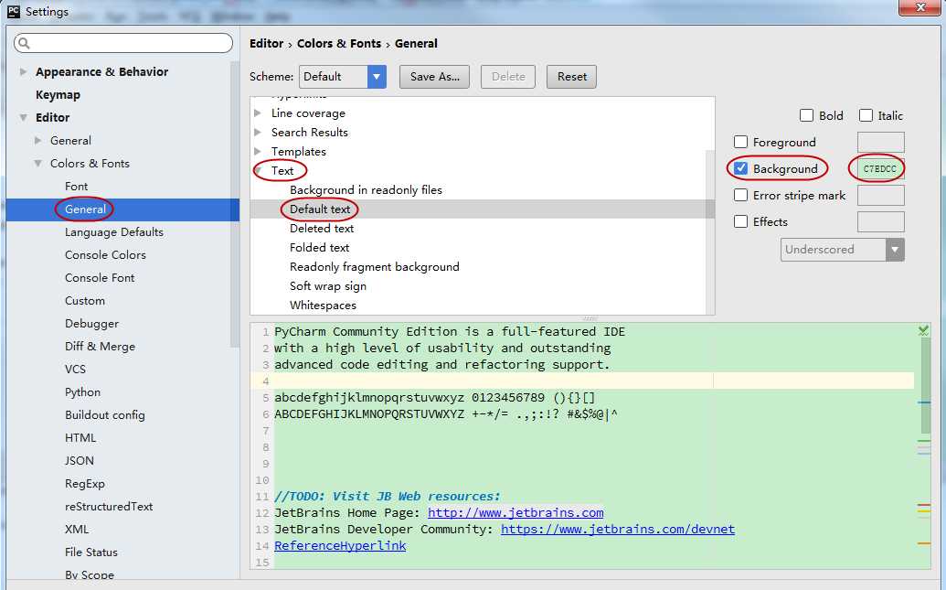Viewport: 946px width, 590px height.
Task: Open Language Defaults settings
Action: (x=114, y=232)
